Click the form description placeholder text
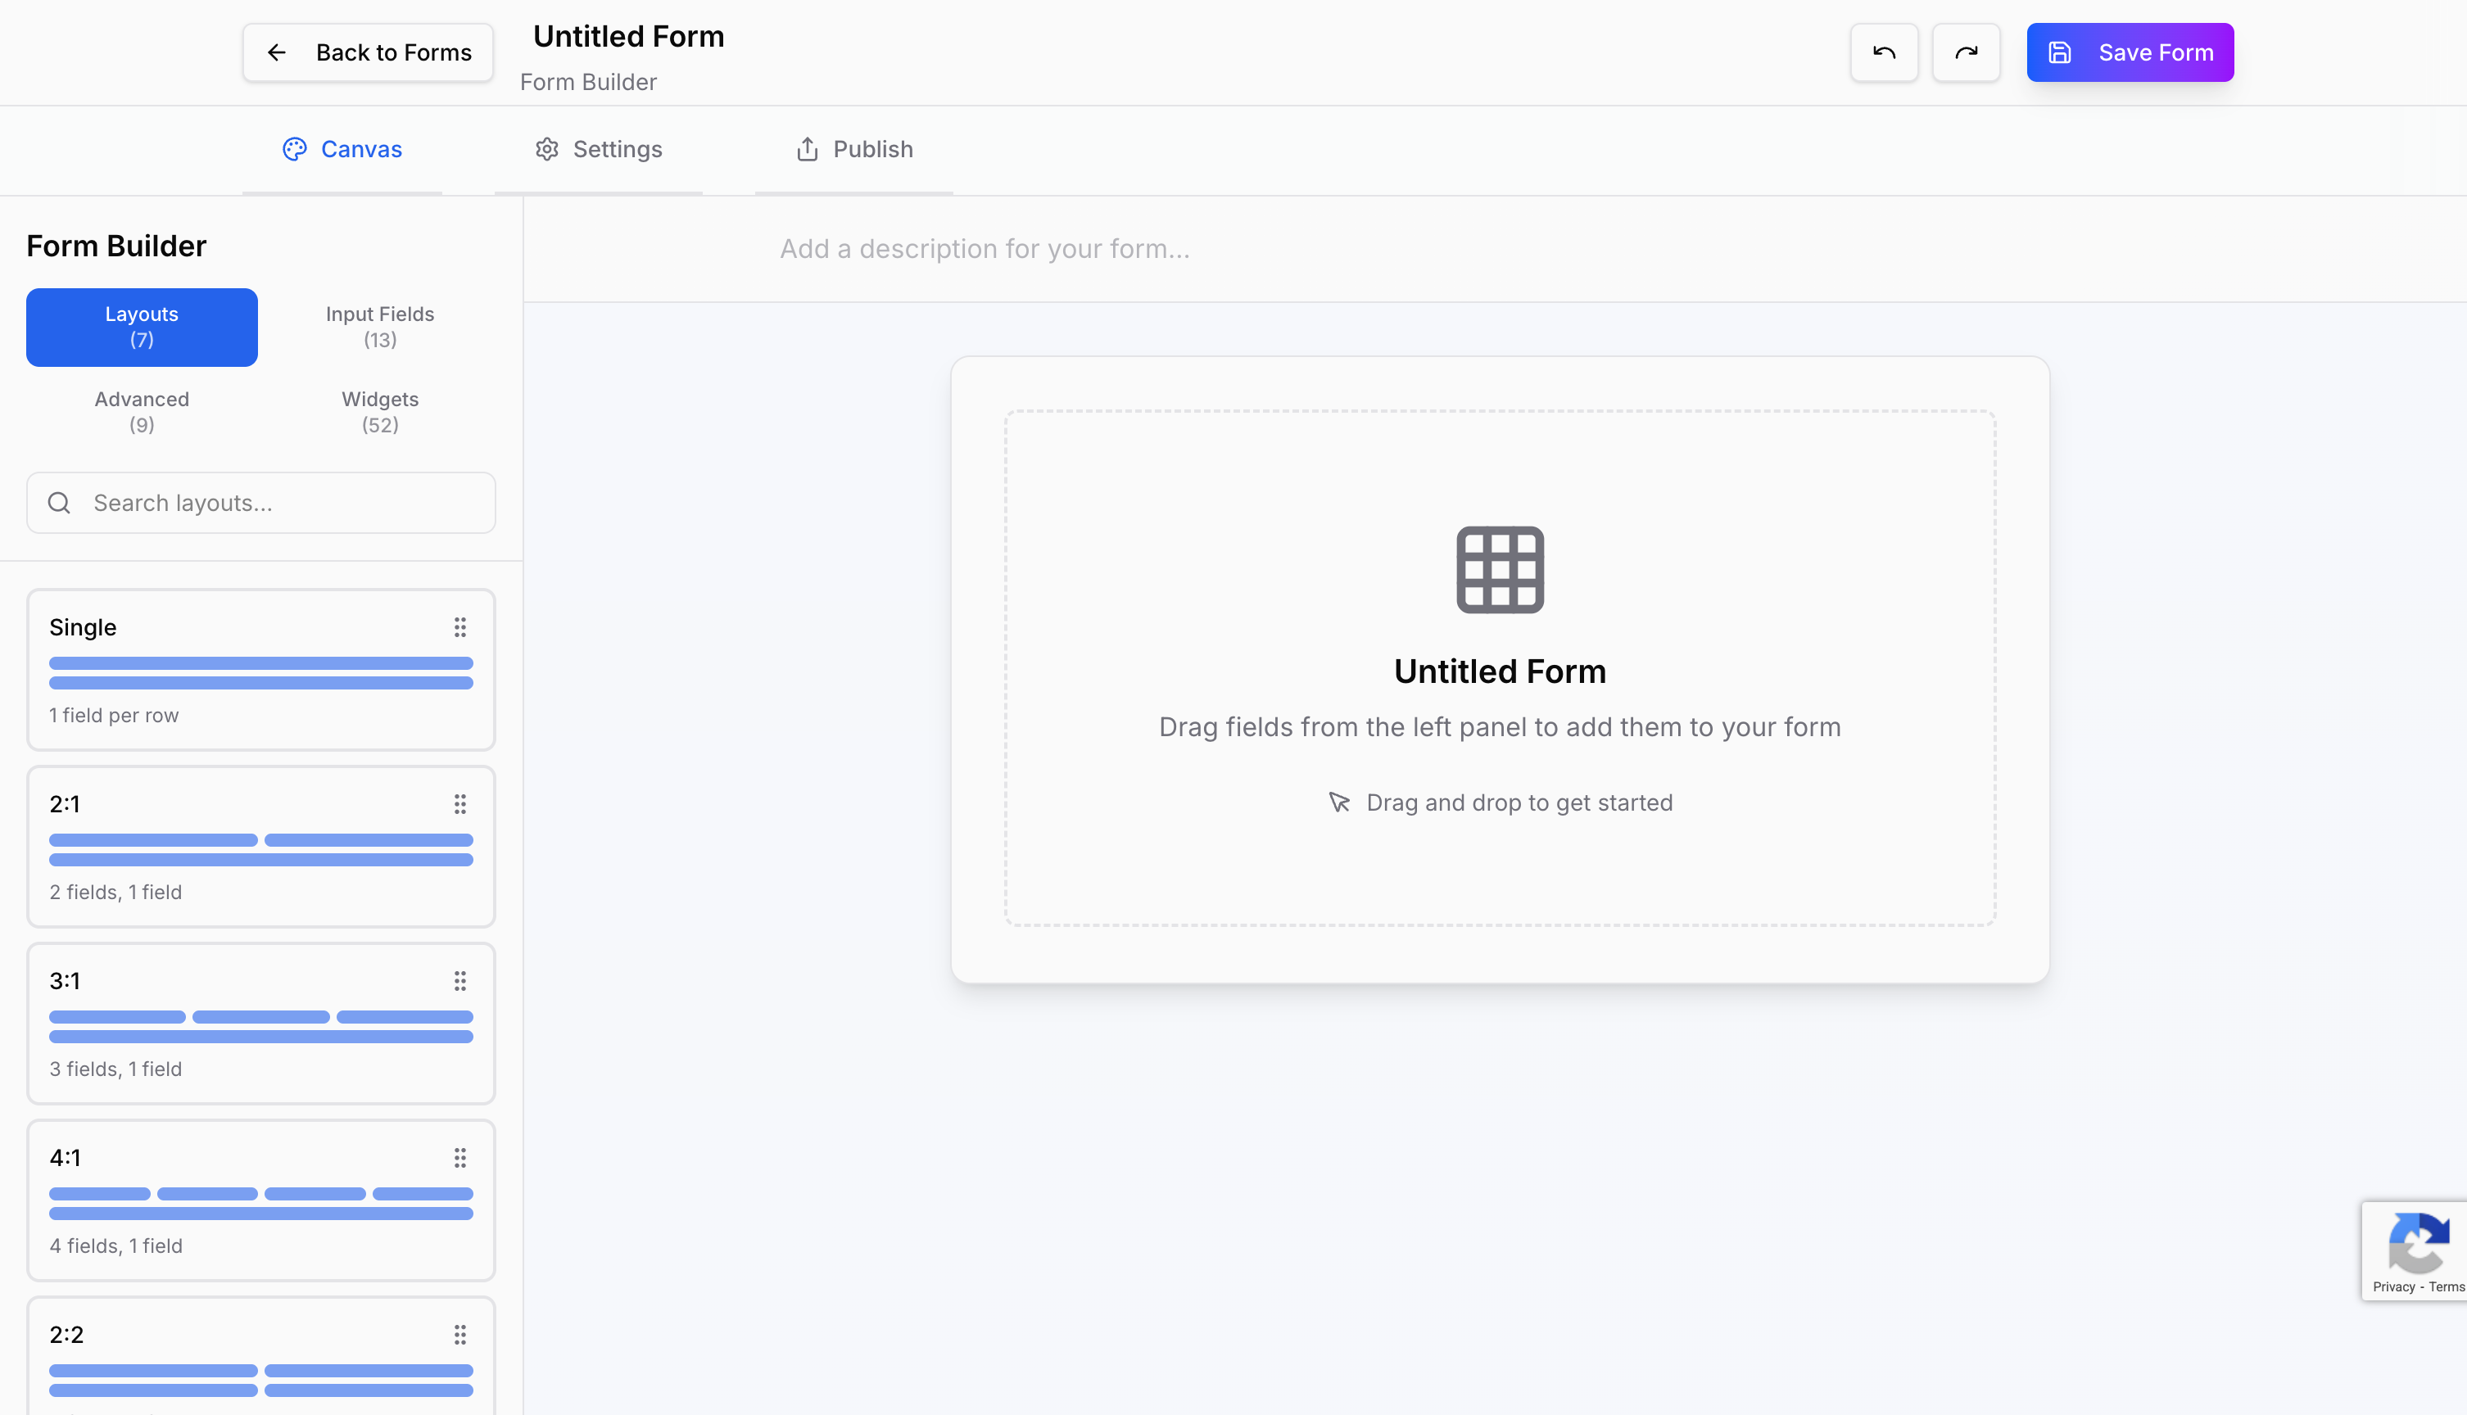2467x1415 pixels. tap(984, 249)
